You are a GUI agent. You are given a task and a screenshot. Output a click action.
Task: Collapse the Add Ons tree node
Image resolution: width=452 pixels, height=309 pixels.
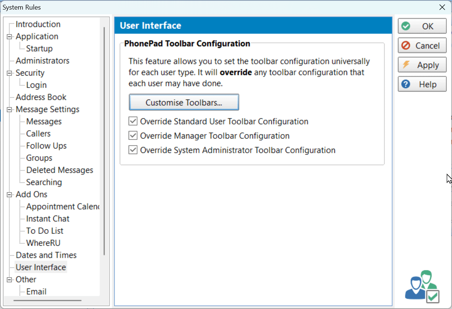pyautogui.click(x=9, y=194)
